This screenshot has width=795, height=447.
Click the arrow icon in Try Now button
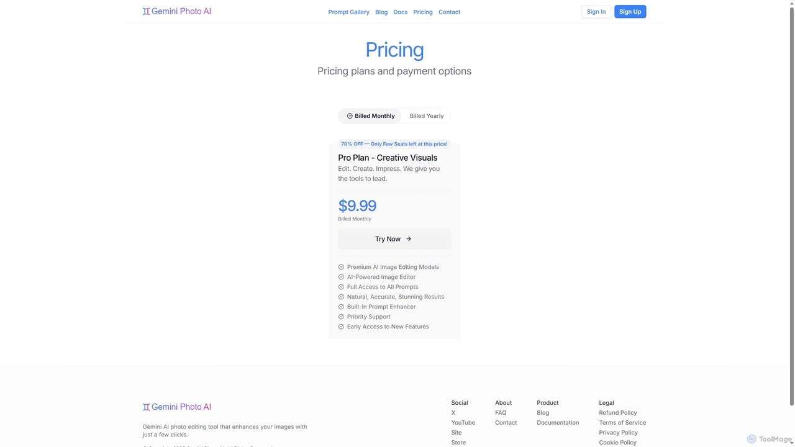(409, 239)
